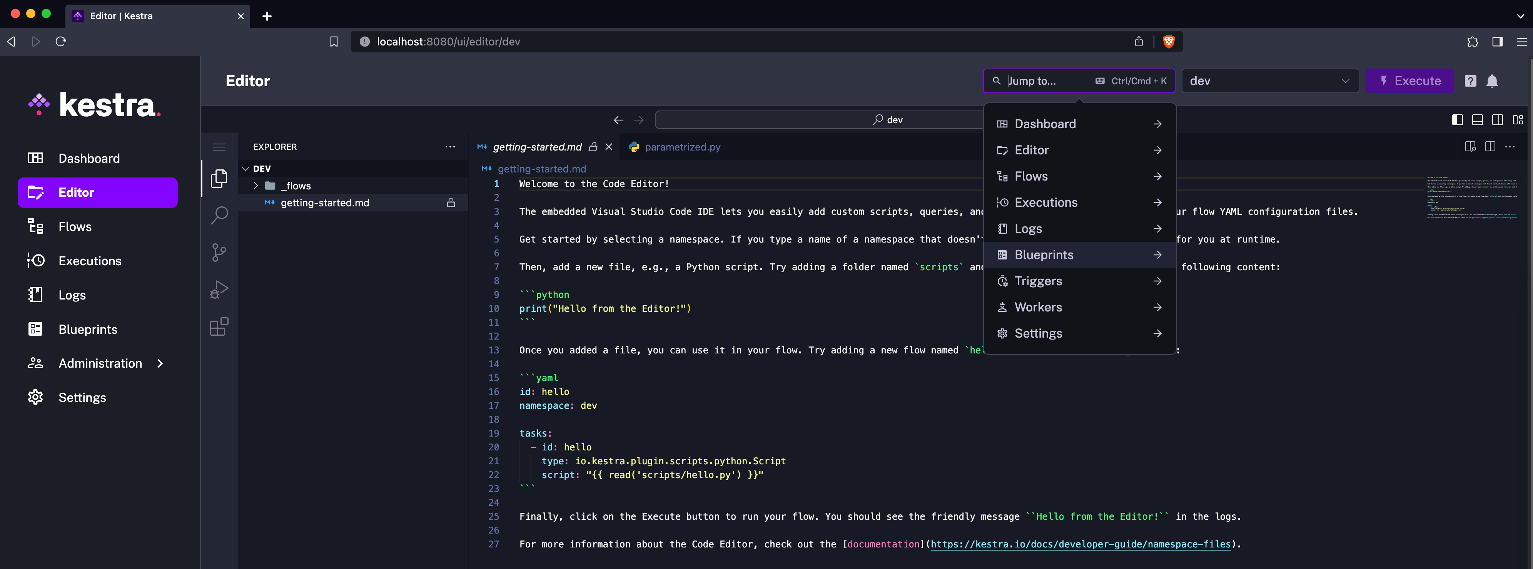This screenshot has height=569, width=1533.
Task: Go to Dashboard in the left sidebar
Action: pos(98,158)
